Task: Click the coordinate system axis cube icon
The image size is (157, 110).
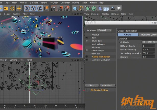Action: point(46,9)
